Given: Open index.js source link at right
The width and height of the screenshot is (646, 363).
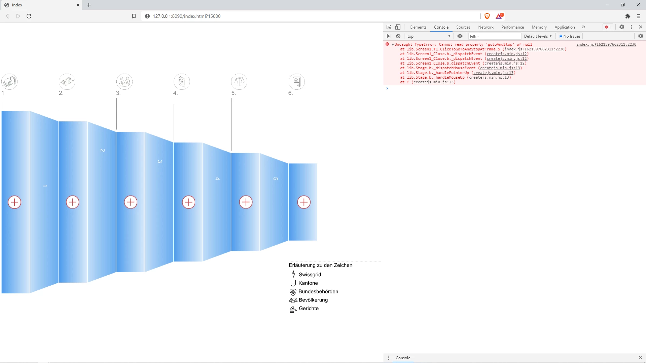Looking at the screenshot, I should coord(606,44).
